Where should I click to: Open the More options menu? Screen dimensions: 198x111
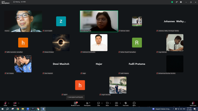[x=134, y=104]
